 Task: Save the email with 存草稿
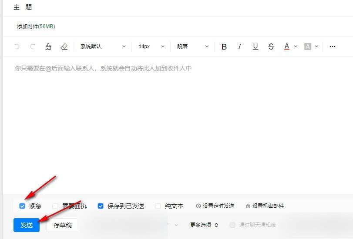pos(62,225)
